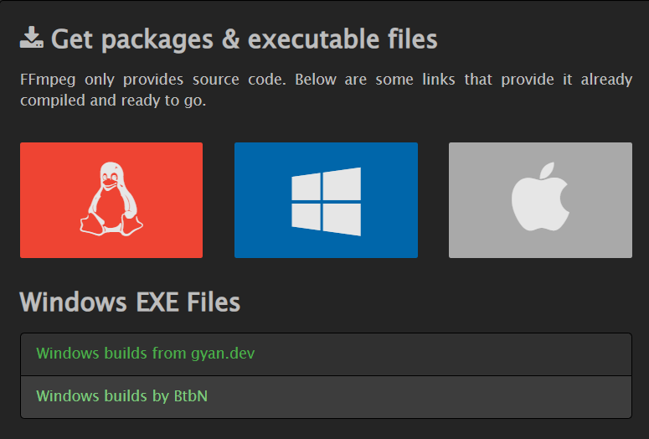Select the Apple logo icon

(x=540, y=196)
